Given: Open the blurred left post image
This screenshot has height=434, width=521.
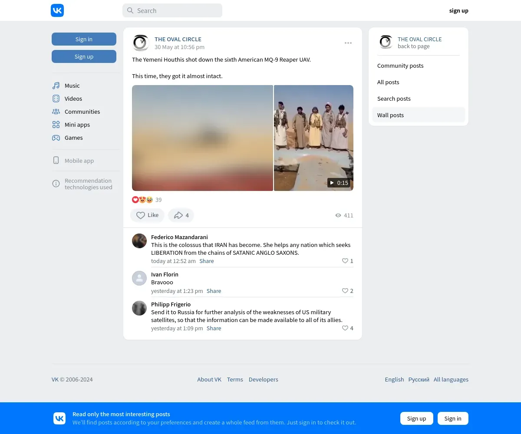Looking at the screenshot, I should tap(202, 138).
